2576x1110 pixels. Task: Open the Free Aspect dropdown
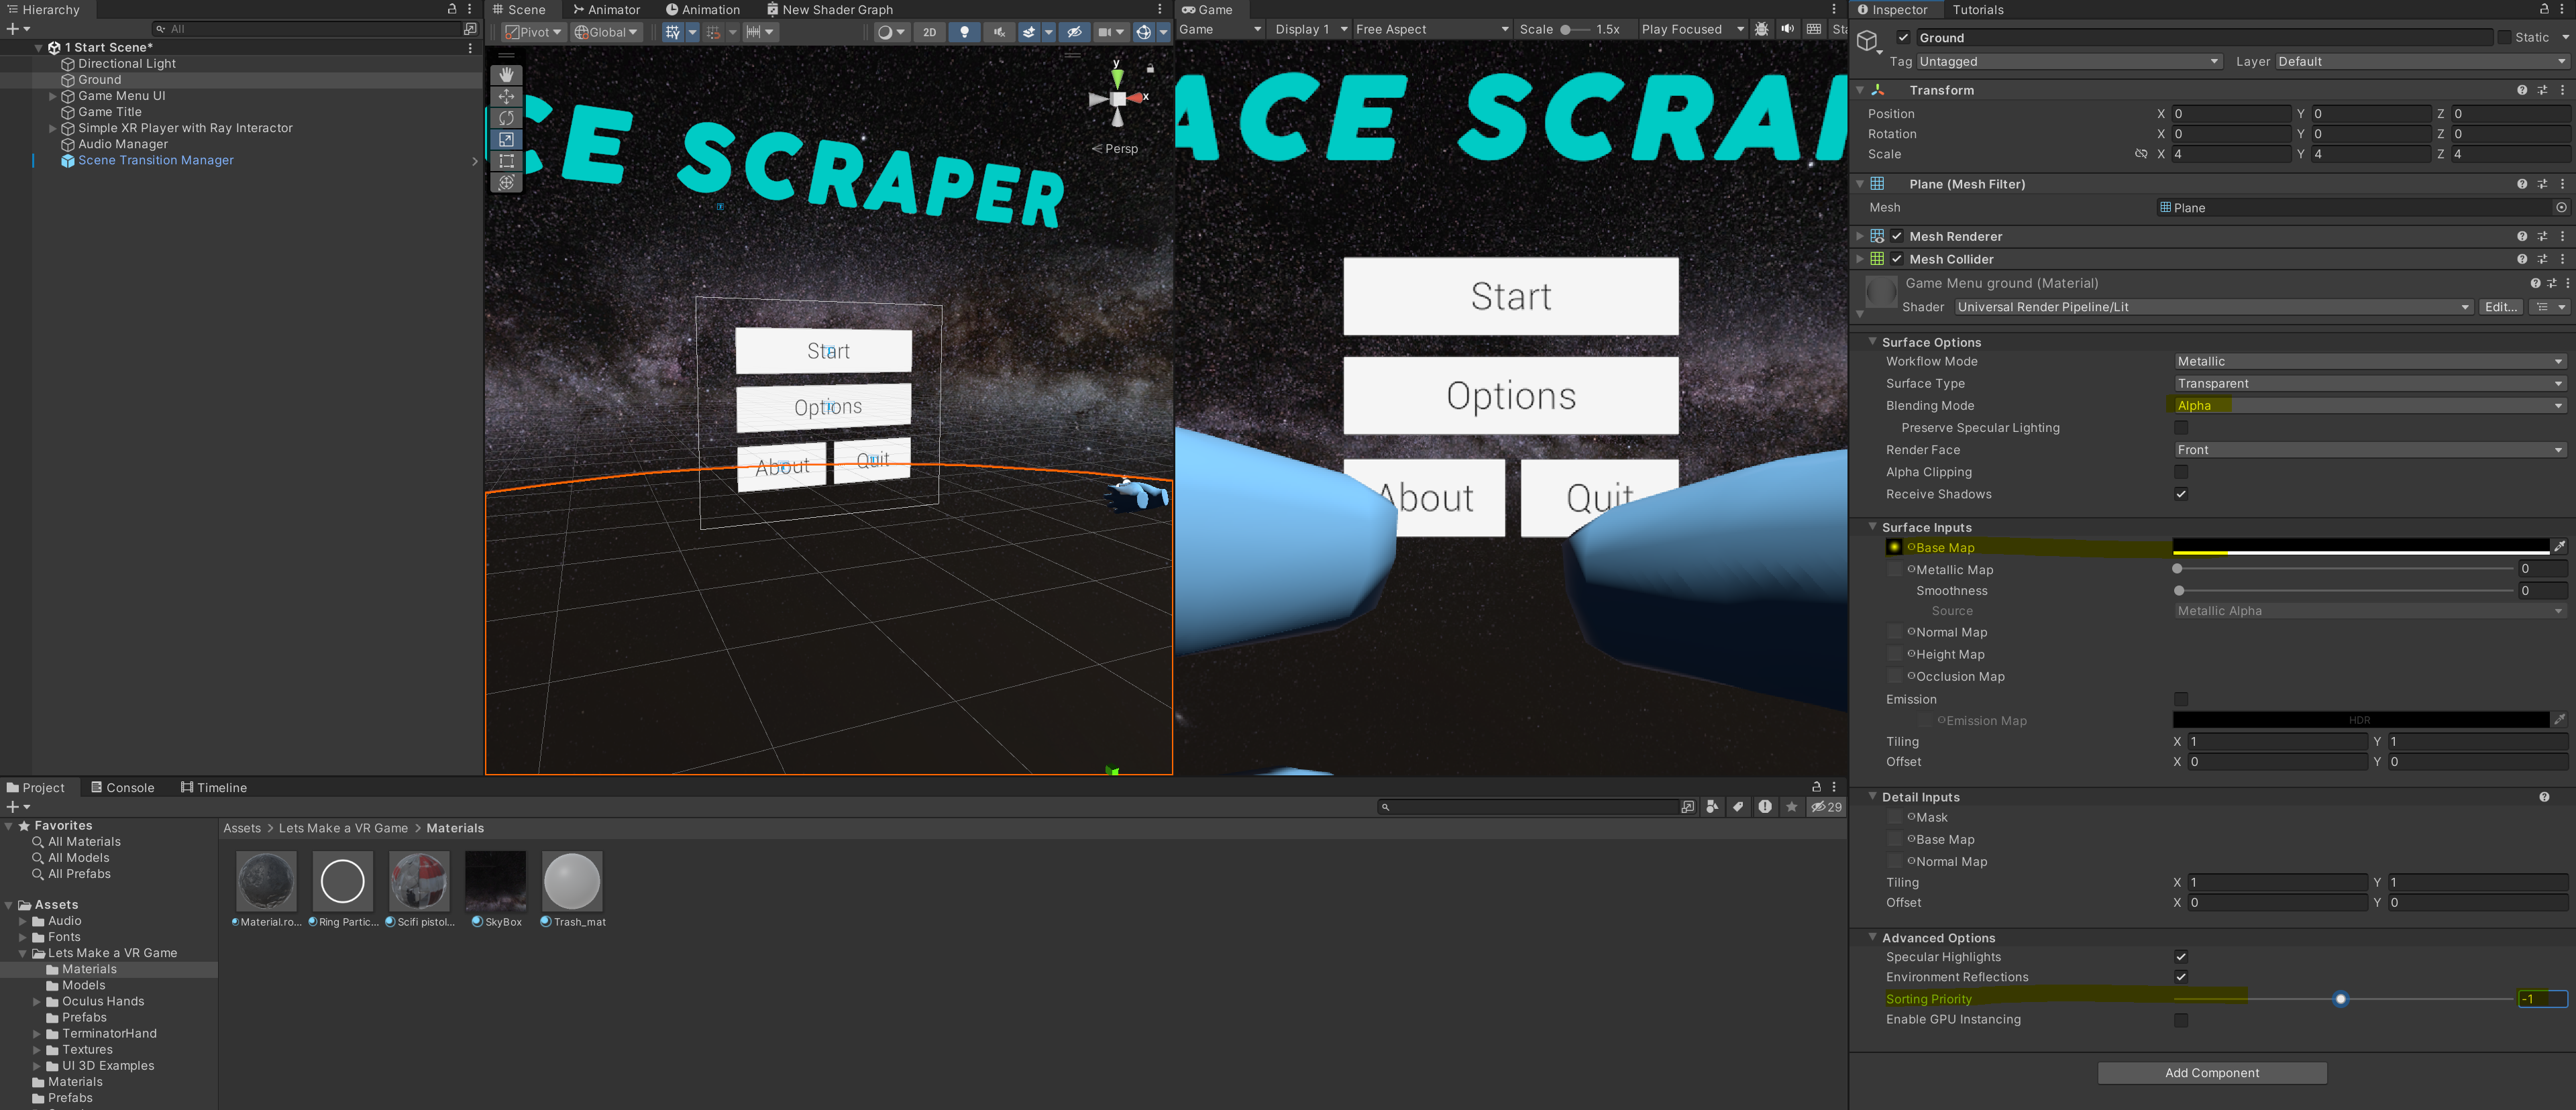[x=1431, y=29]
